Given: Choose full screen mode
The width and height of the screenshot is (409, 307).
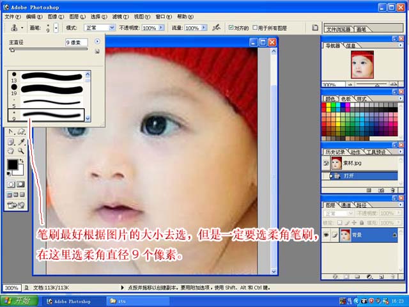Looking at the screenshot, I should coord(22,194).
